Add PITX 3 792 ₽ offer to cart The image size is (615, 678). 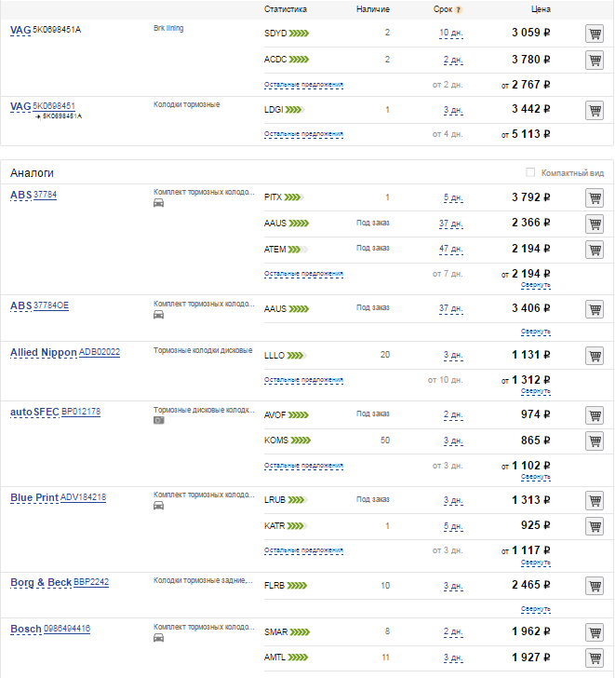595,198
